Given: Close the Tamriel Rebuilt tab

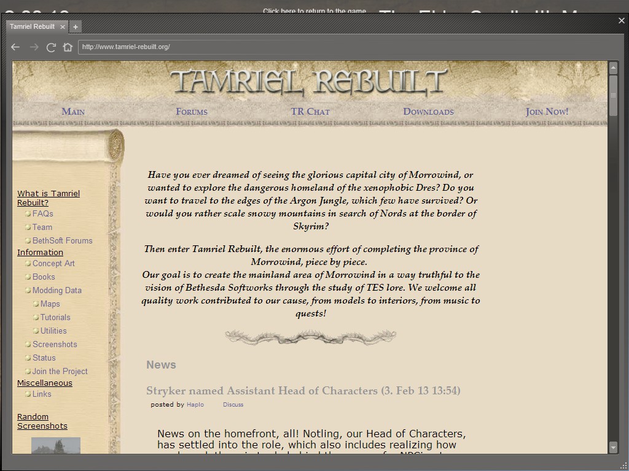Looking at the screenshot, I should 63,27.
